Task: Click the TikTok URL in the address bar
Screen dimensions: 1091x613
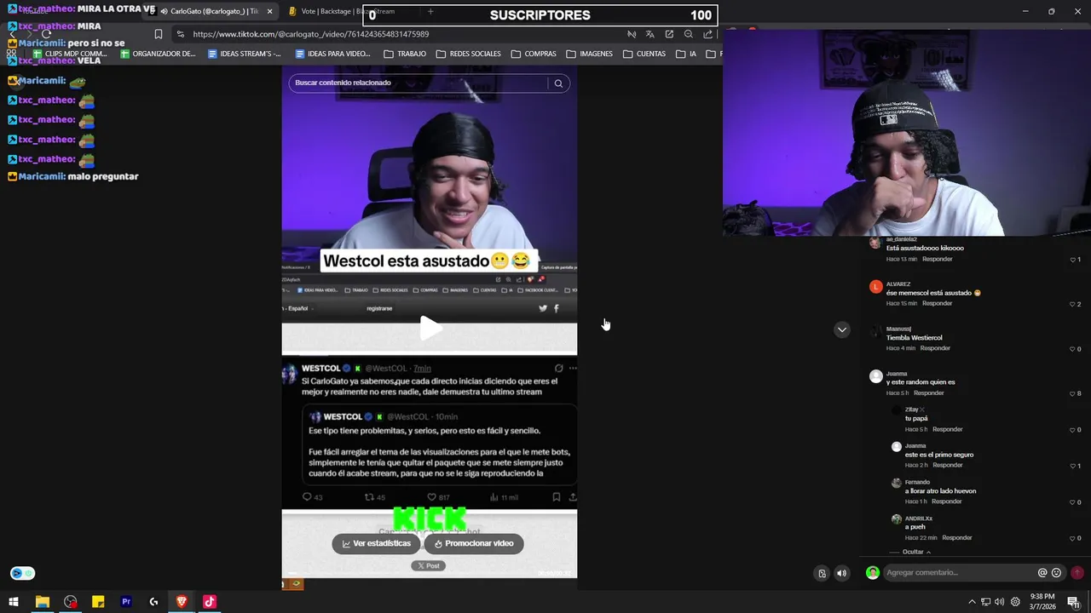Action: [310, 34]
